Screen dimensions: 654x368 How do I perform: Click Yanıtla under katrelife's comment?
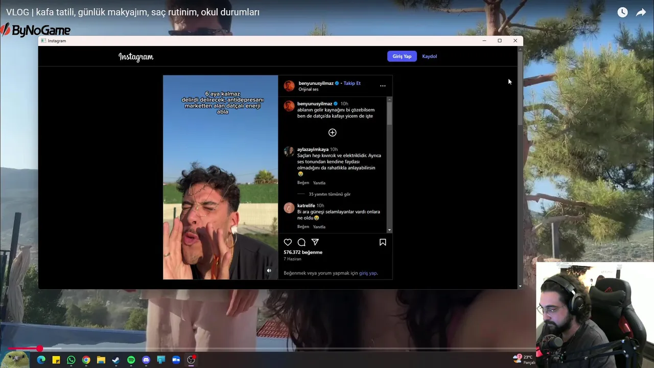[319, 227]
